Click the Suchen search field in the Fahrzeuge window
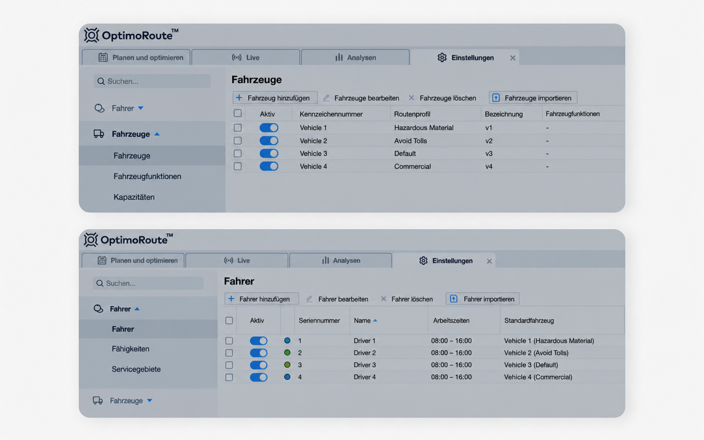 click(x=152, y=81)
